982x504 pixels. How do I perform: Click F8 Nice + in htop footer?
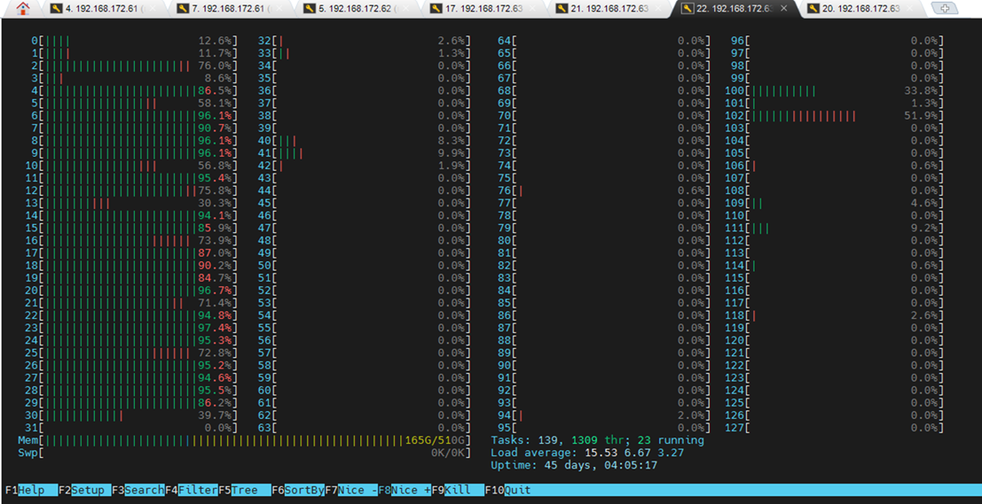click(404, 490)
